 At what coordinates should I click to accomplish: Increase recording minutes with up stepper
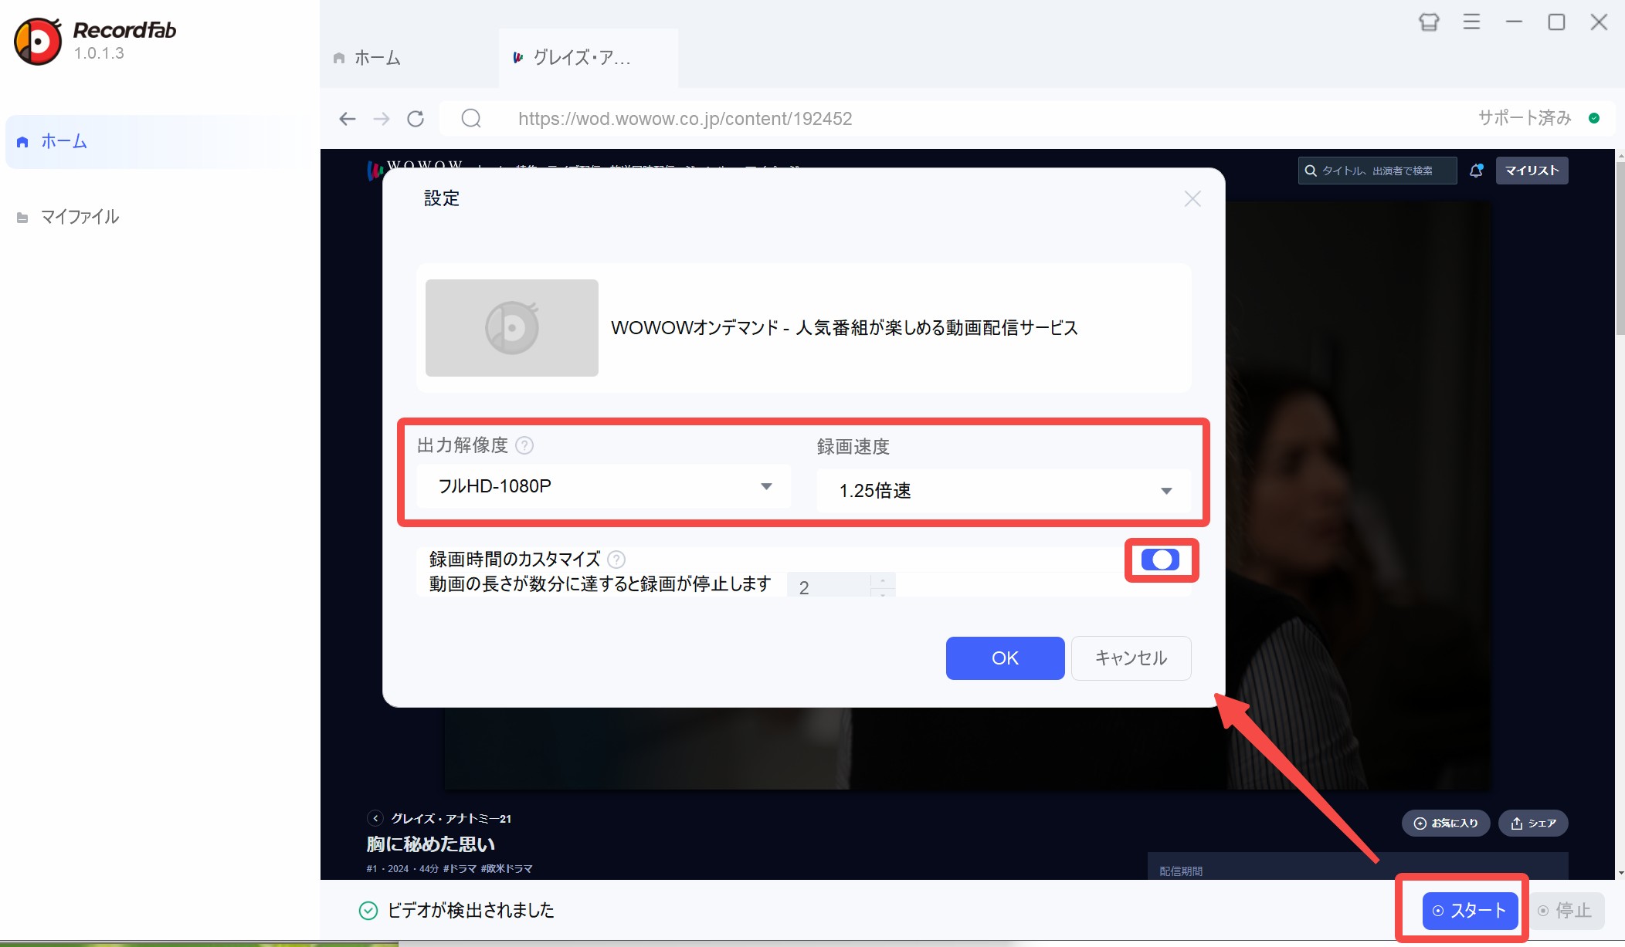pos(883,580)
